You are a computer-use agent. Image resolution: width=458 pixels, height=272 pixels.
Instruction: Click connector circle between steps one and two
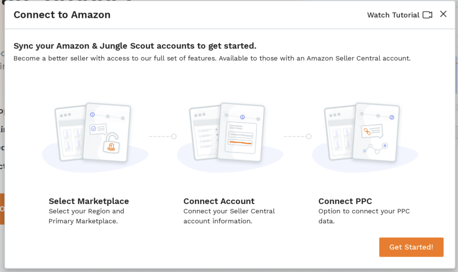pyautogui.click(x=174, y=136)
